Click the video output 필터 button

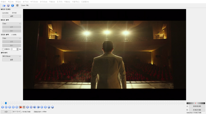pyautogui.click(x=12, y=31)
